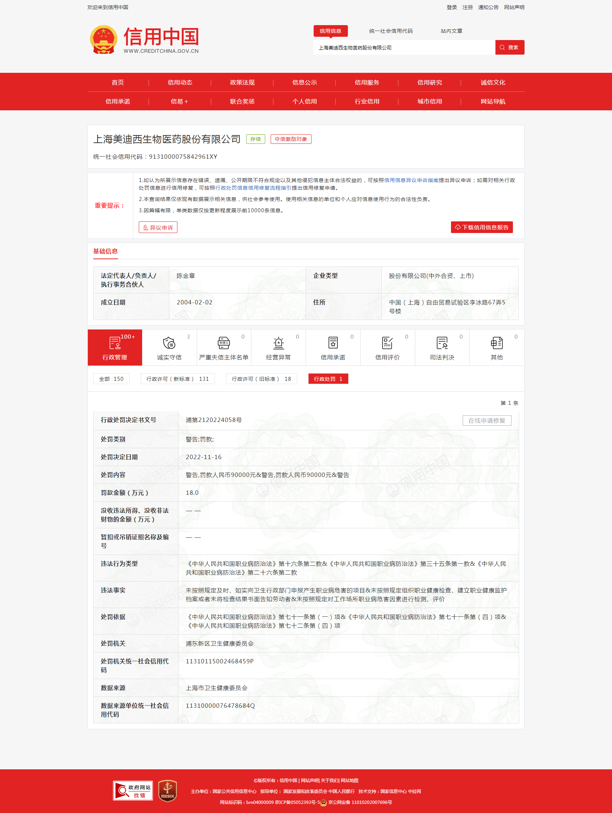612x813 pixels.
Task: Open the 诚信文化 navigation item
Action: tap(493, 82)
